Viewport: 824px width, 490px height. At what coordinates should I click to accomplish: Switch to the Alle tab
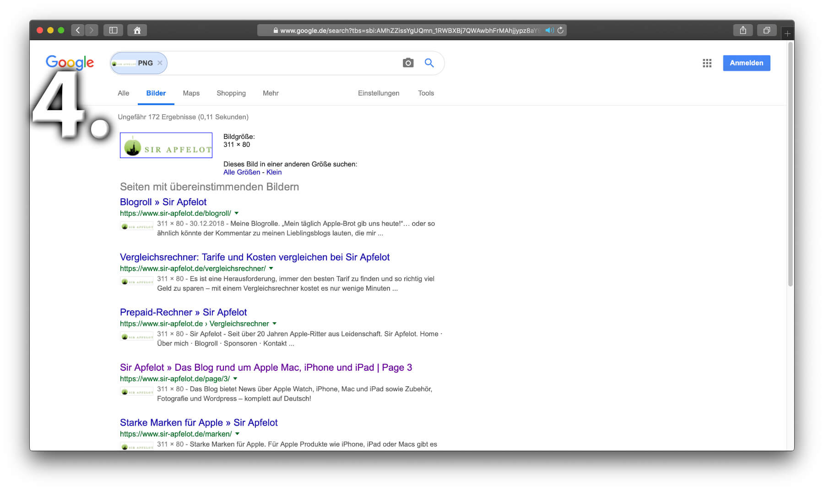pyautogui.click(x=123, y=93)
